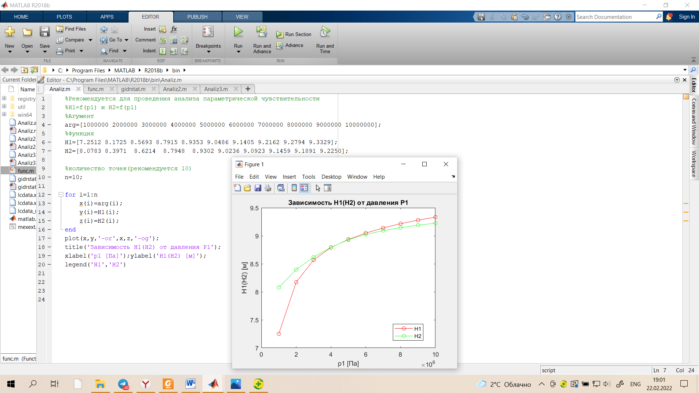Apply smart indent icon

click(163, 51)
